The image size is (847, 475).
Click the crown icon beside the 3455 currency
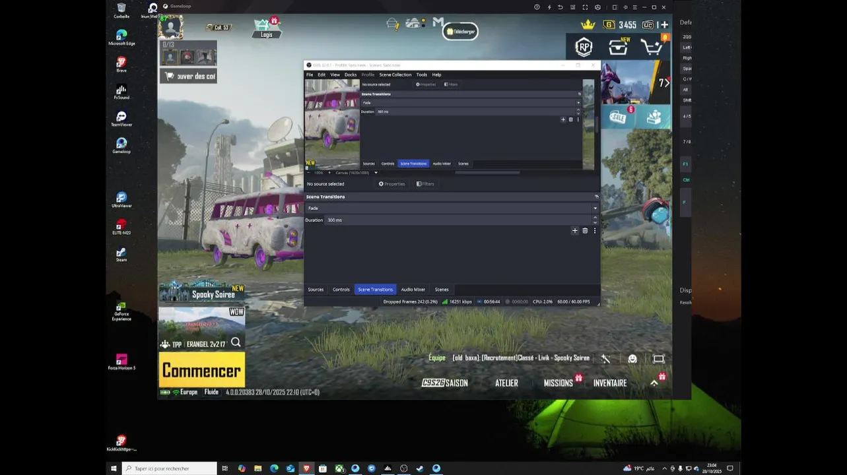click(588, 24)
